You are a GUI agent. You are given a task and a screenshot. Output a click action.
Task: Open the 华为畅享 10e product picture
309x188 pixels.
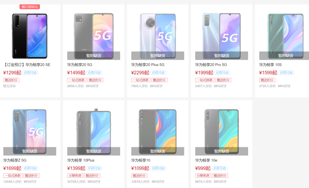pos(222,132)
